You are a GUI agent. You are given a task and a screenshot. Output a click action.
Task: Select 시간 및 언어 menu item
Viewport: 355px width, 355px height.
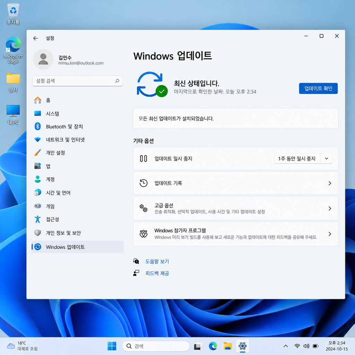78,192
